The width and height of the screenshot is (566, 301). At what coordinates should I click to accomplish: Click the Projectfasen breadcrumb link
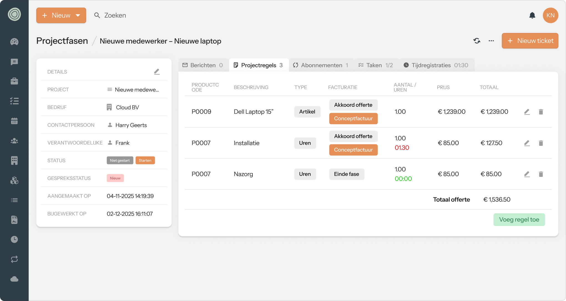click(62, 41)
